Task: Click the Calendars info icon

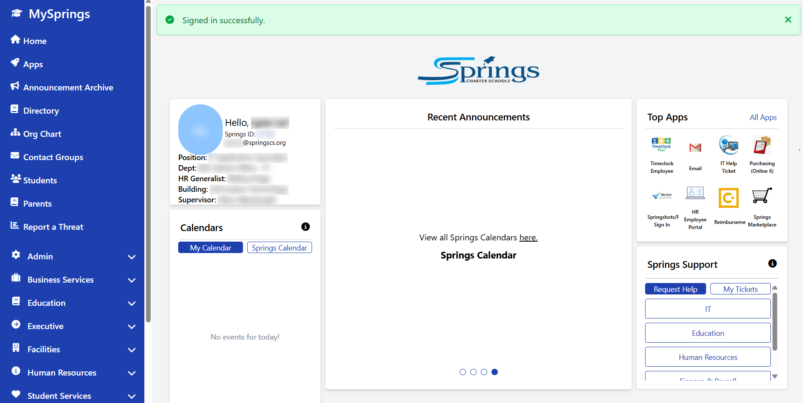Action: tap(305, 227)
